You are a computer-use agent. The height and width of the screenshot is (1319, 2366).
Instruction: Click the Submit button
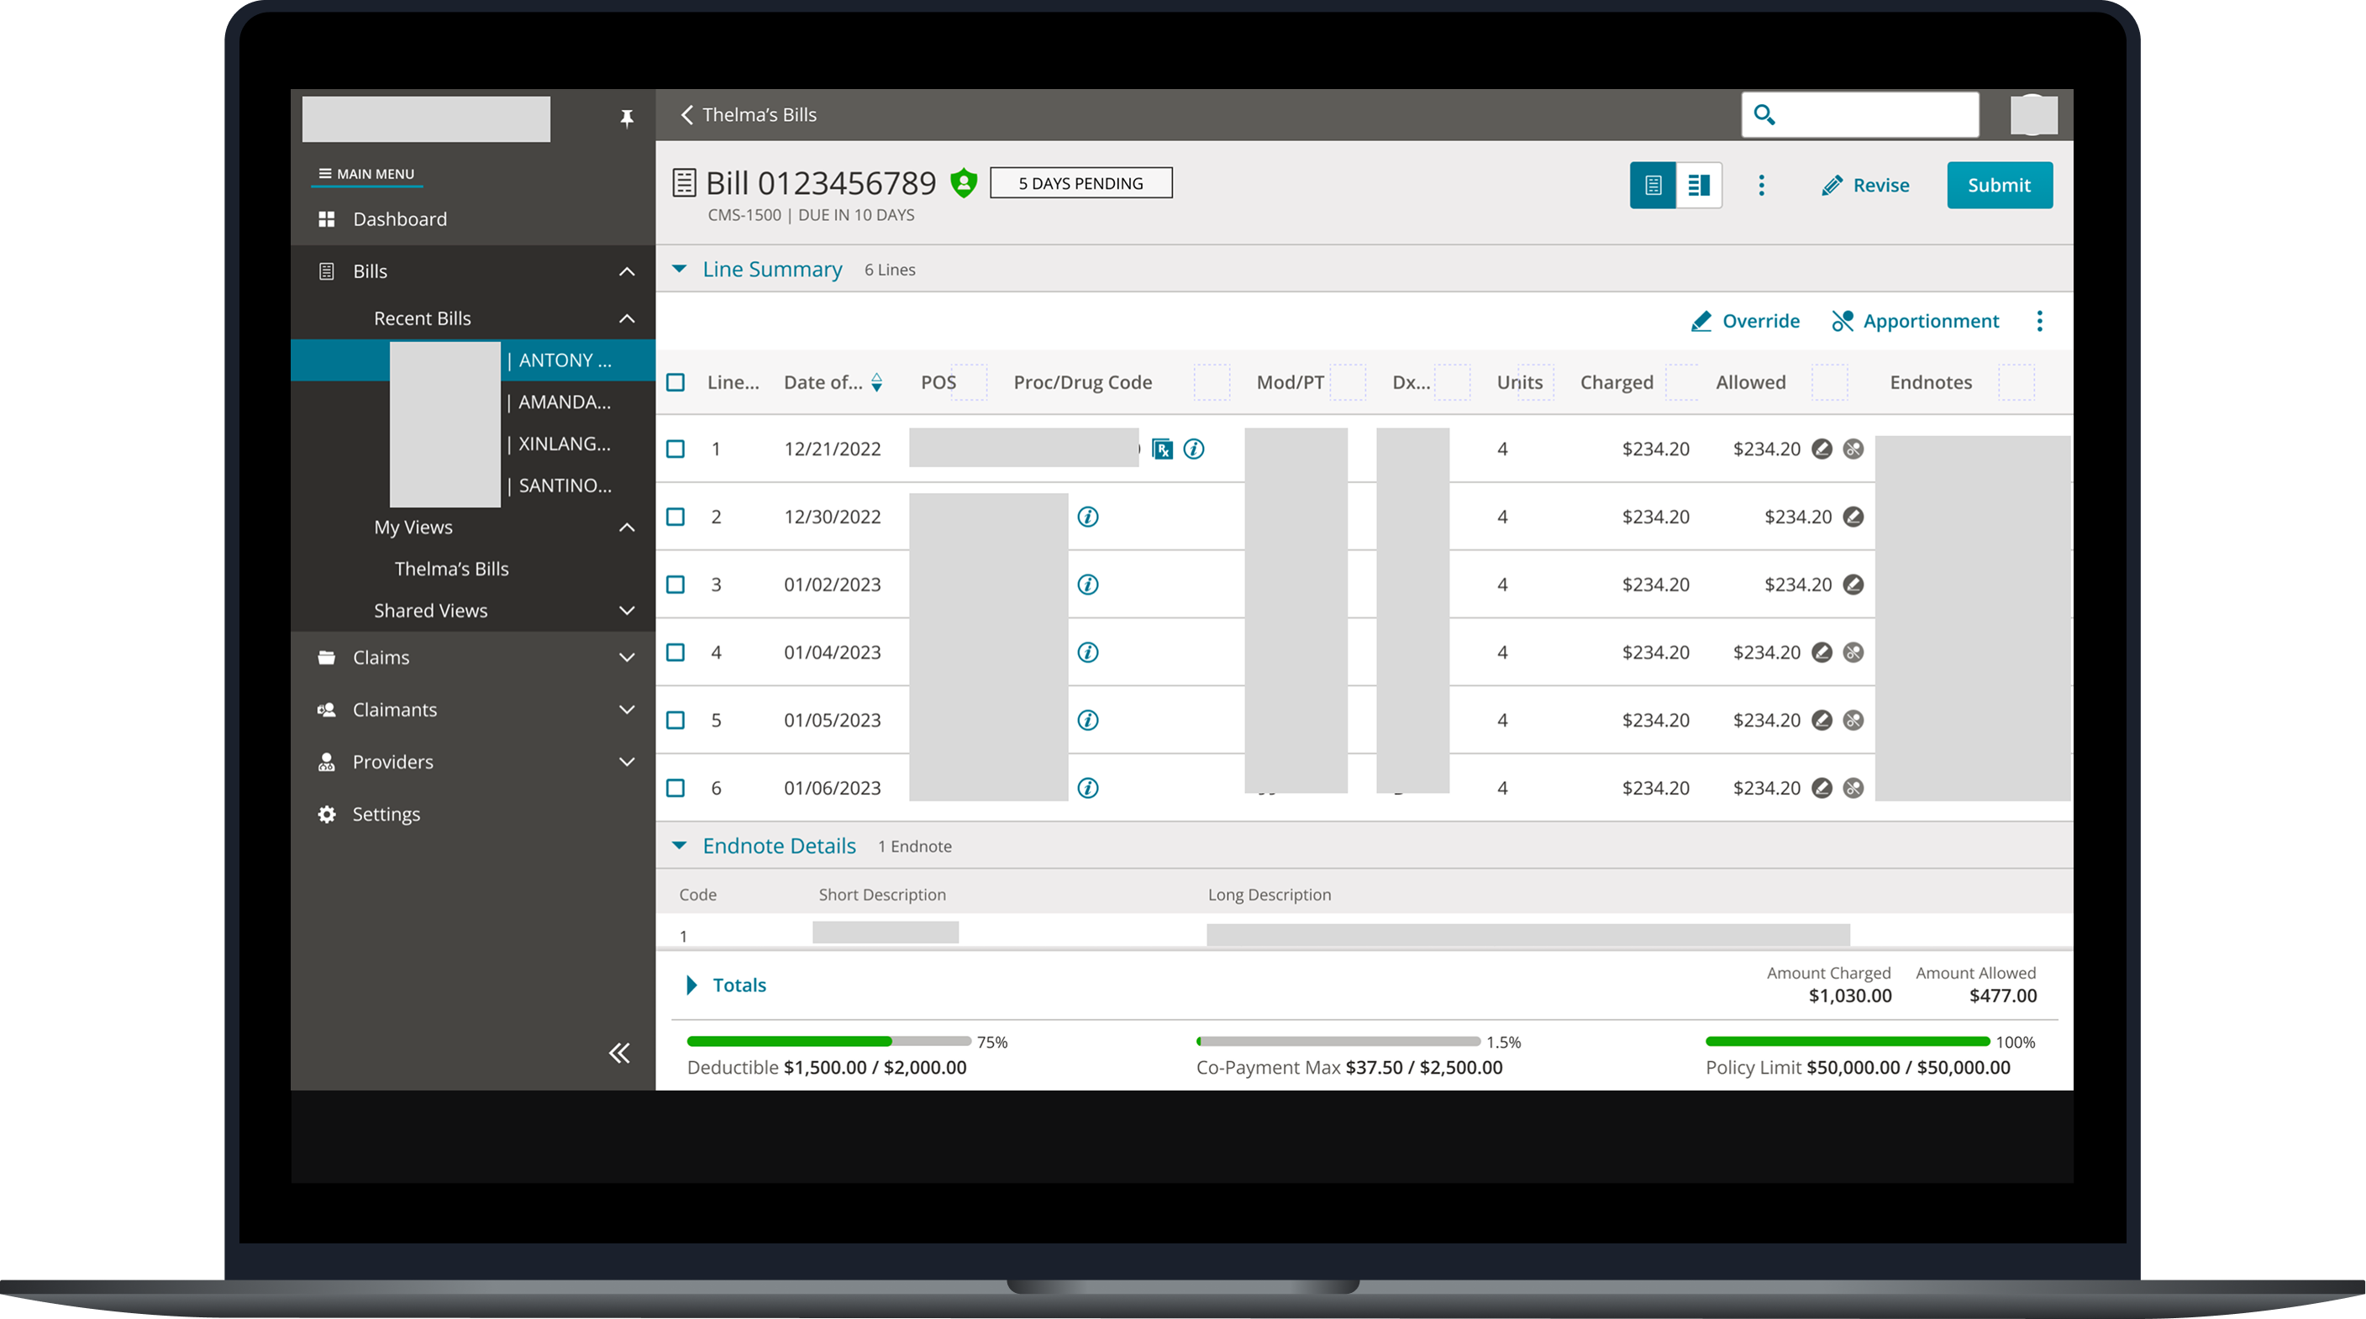[1999, 186]
